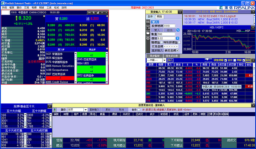
Task: Uncheck the 調整欄闊 checkbox in watchlist
Action: 226,60
